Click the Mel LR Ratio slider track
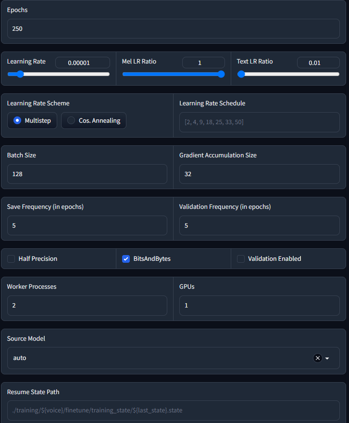Viewport: 349px width, 423px height. click(x=173, y=74)
